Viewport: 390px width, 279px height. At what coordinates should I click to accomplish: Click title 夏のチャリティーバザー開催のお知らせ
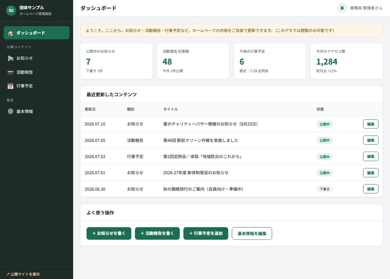pos(211,124)
